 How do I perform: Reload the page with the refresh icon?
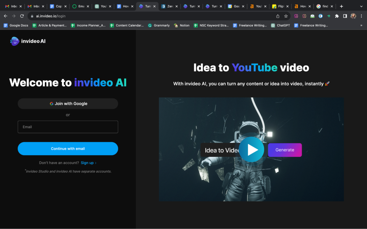pyautogui.click(x=22, y=16)
